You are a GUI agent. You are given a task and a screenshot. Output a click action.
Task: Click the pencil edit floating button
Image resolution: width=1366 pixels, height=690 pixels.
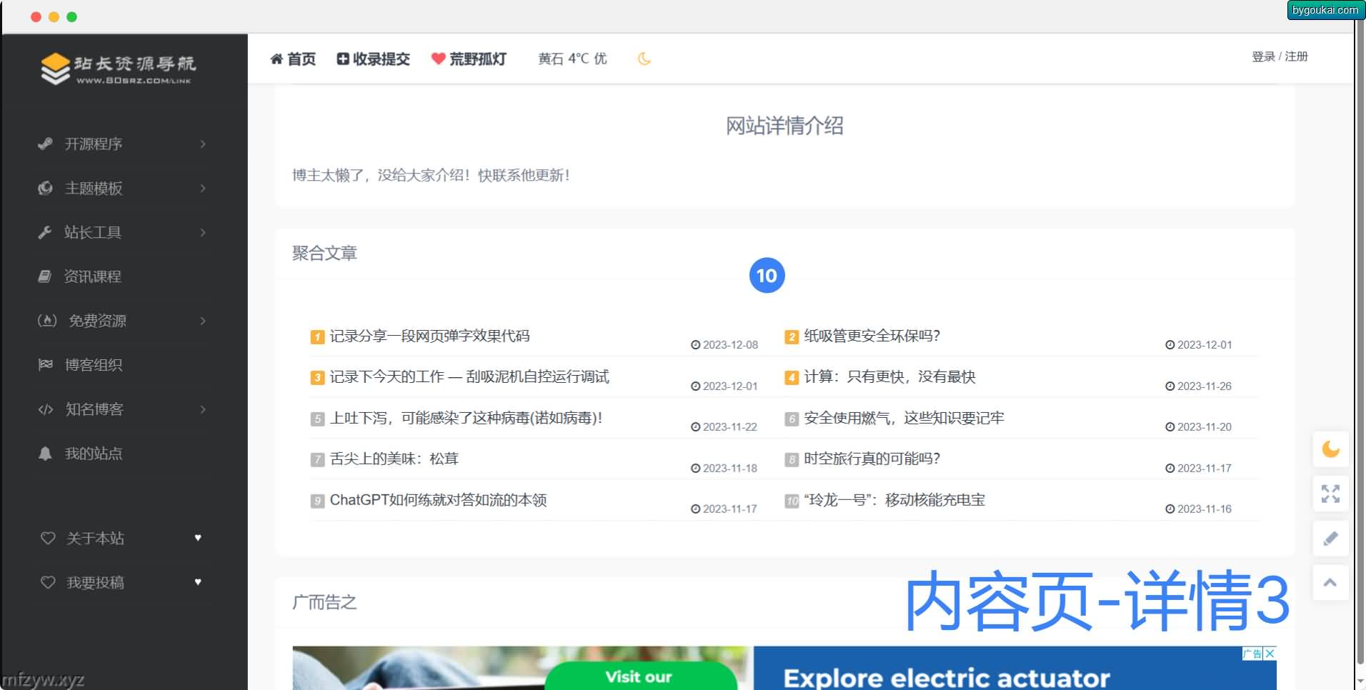[x=1330, y=539]
